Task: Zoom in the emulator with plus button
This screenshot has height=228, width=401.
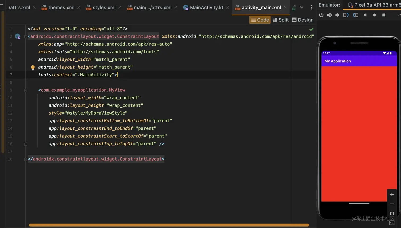Action: click(x=392, y=195)
